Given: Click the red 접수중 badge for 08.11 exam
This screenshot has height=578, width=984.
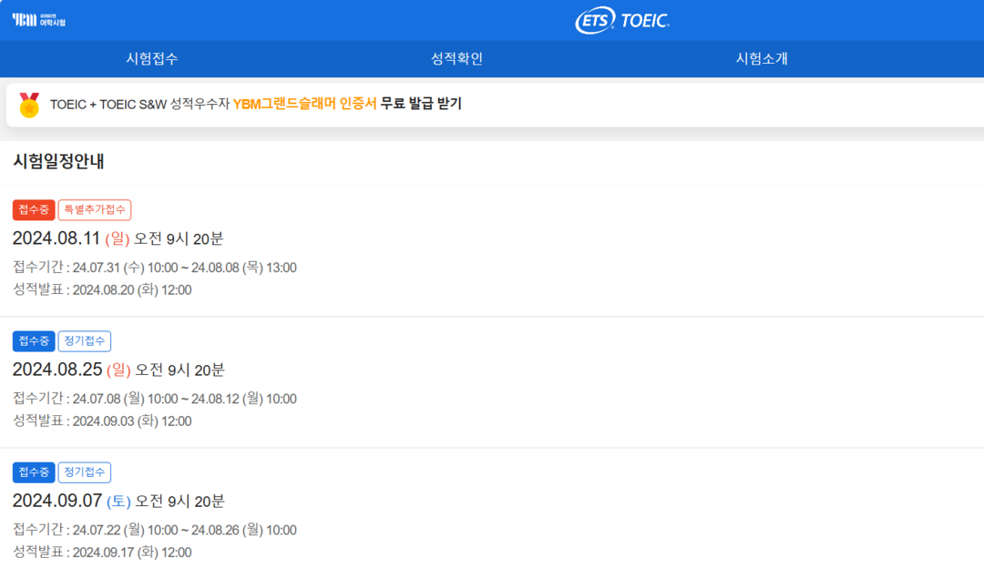Looking at the screenshot, I should [x=34, y=210].
